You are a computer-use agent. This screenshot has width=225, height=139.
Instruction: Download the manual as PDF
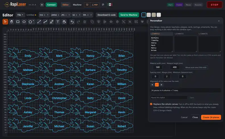click(x=95, y=5)
